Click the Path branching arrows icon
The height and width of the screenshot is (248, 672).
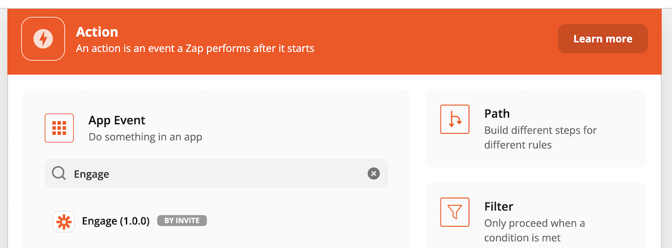pyautogui.click(x=455, y=119)
